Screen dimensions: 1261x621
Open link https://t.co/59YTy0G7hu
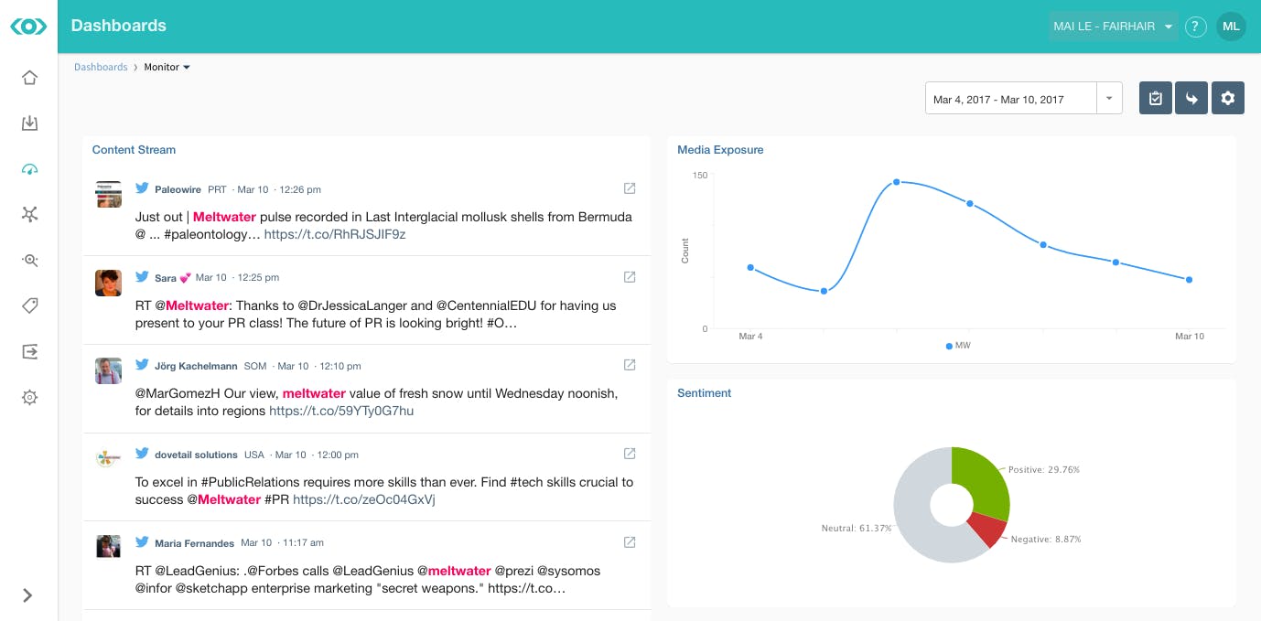point(341,411)
